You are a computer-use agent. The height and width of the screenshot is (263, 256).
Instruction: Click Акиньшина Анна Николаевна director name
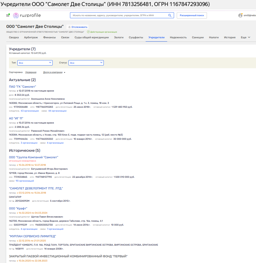pos(48,99)
